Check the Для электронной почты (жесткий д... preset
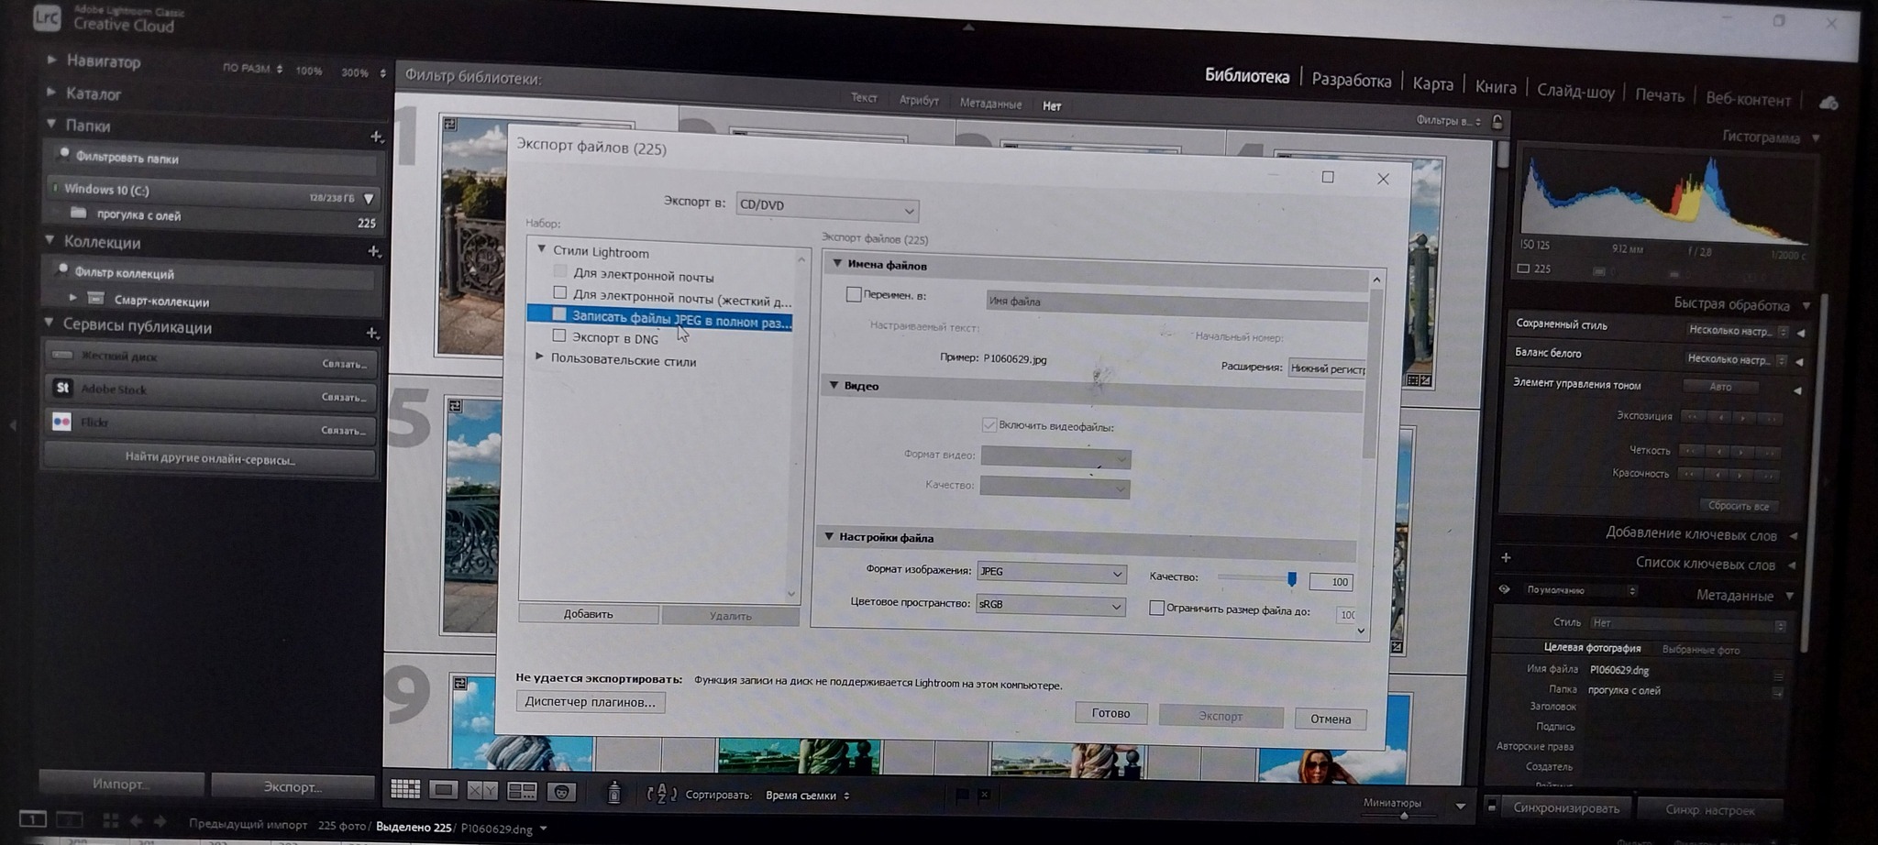 559,292
